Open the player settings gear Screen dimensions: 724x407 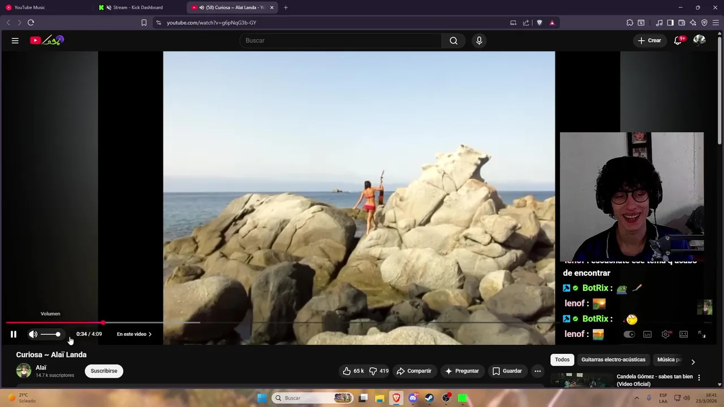click(x=666, y=334)
